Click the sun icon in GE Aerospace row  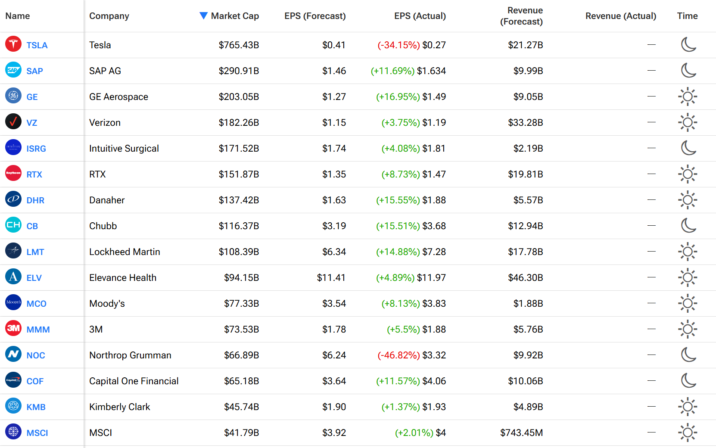pos(688,96)
